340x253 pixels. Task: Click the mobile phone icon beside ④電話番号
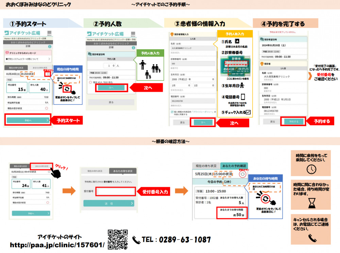coord(243,97)
